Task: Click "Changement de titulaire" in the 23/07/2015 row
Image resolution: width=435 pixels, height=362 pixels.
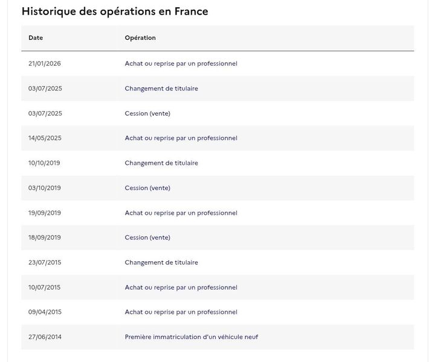Action: tap(161, 262)
